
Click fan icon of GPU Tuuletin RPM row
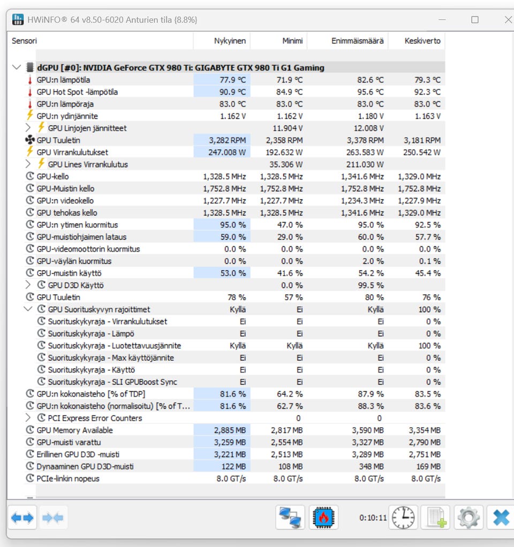pos(30,140)
